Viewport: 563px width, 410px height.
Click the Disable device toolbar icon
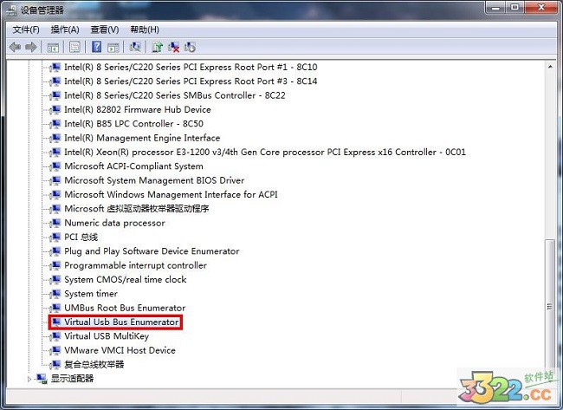[190, 47]
